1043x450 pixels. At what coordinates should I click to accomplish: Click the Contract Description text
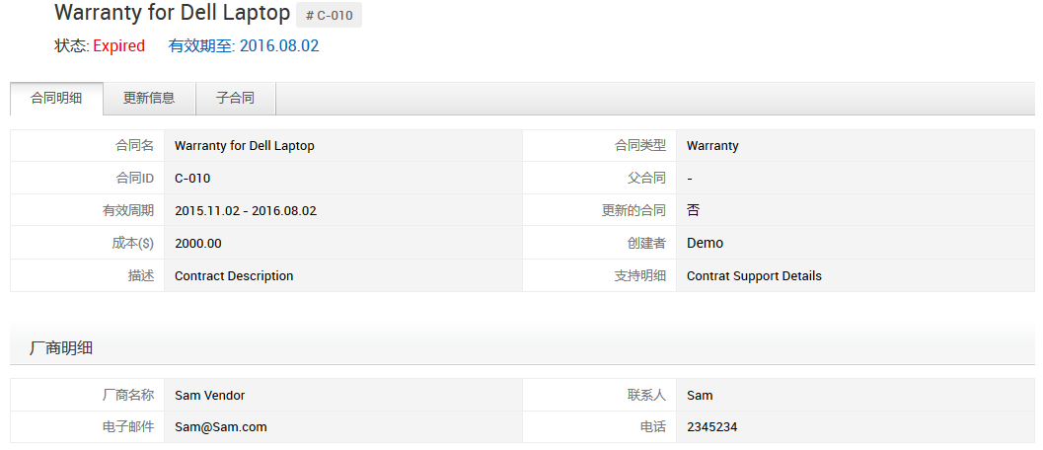(x=234, y=276)
